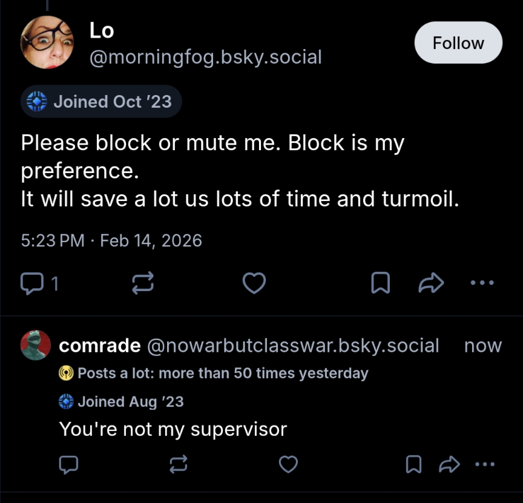Click Lo's Joined Oct '23 badge

(101, 102)
